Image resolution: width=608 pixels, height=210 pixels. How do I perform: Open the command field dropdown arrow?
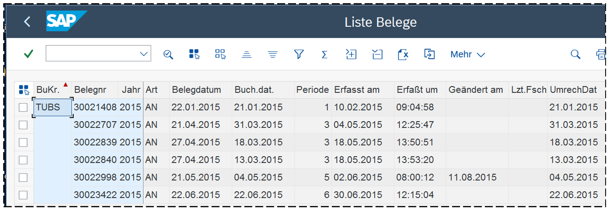pos(144,54)
